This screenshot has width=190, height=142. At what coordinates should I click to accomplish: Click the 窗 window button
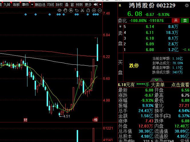(72, 5)
